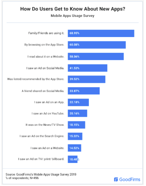Select the 60.08% App Store browsing bar

(97, 45)
